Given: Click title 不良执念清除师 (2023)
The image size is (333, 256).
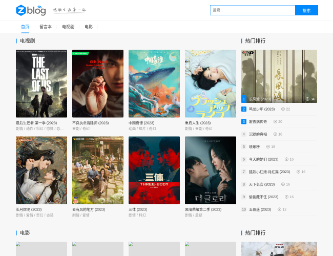Looking at the screenshot, I should (x=91, y=123).
